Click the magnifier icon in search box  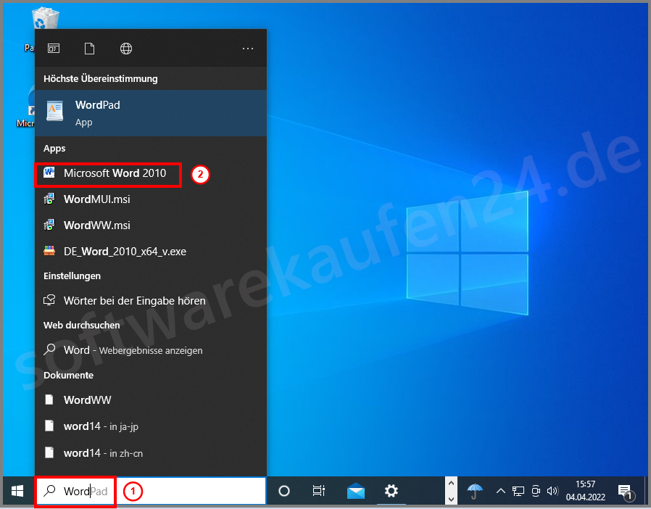point(49,490)
